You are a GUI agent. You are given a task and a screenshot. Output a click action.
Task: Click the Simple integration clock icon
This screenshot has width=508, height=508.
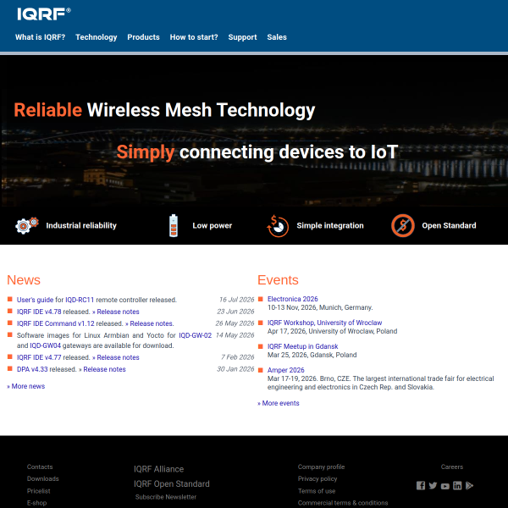coord(278,226)
